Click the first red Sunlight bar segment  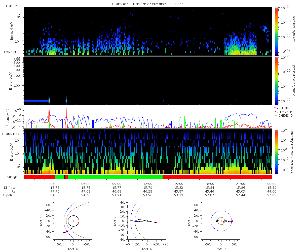click(39, 177)
